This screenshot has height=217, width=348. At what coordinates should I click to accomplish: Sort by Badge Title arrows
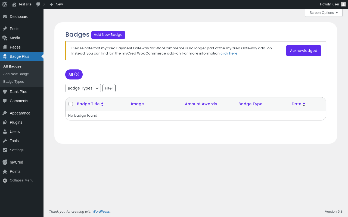click(x=102, y=104)
